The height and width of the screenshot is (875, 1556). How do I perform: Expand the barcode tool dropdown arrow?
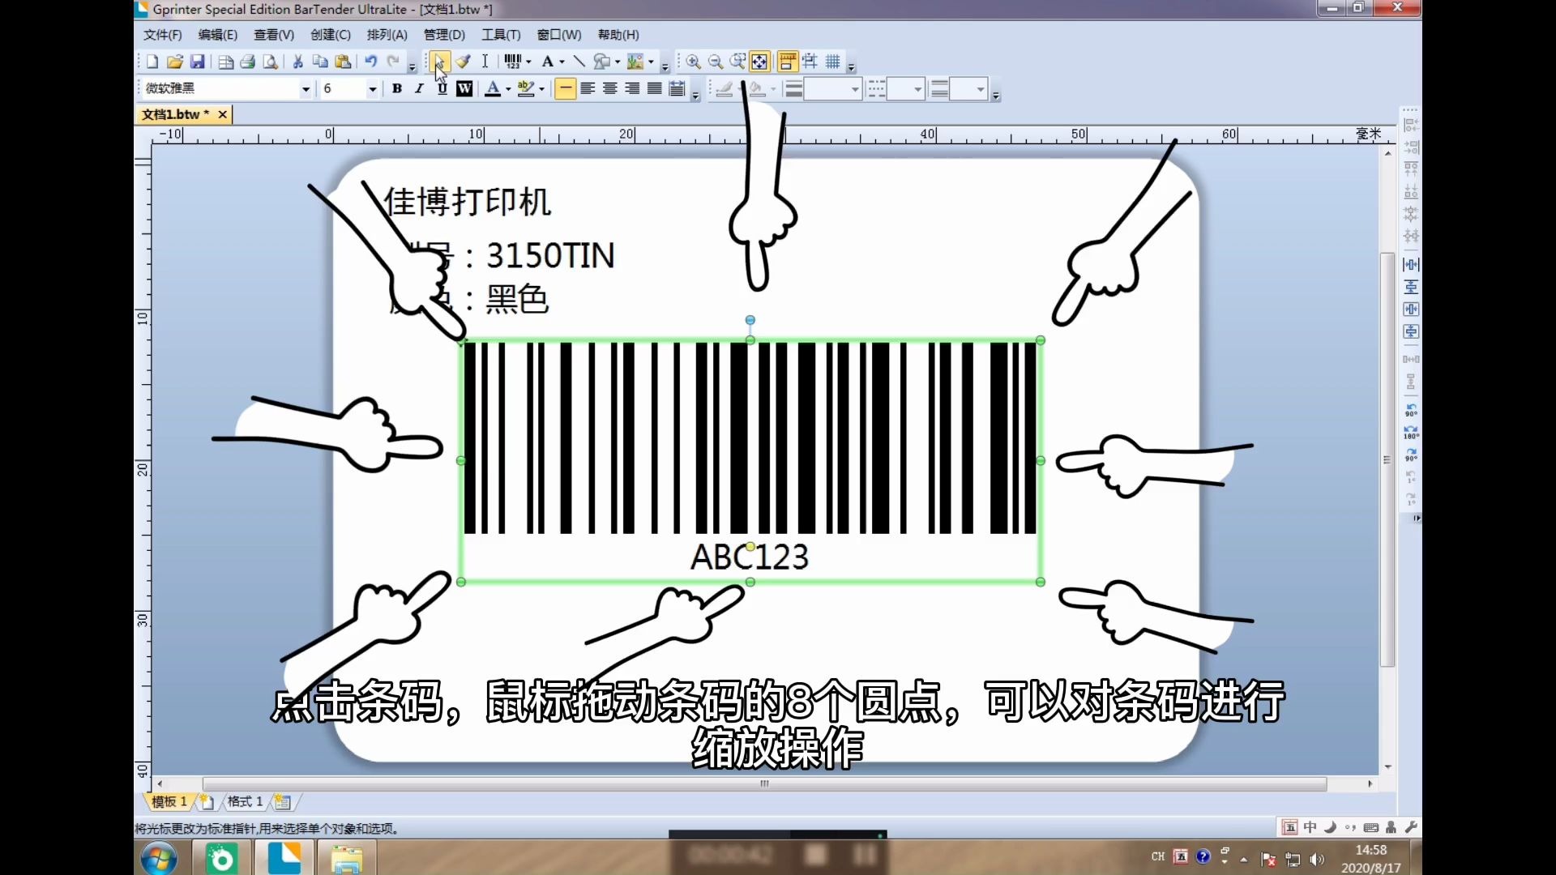coord(528,62)
